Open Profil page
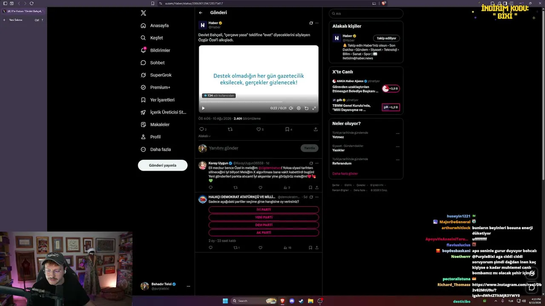545x306 pixels. click(x=150, y=137)
